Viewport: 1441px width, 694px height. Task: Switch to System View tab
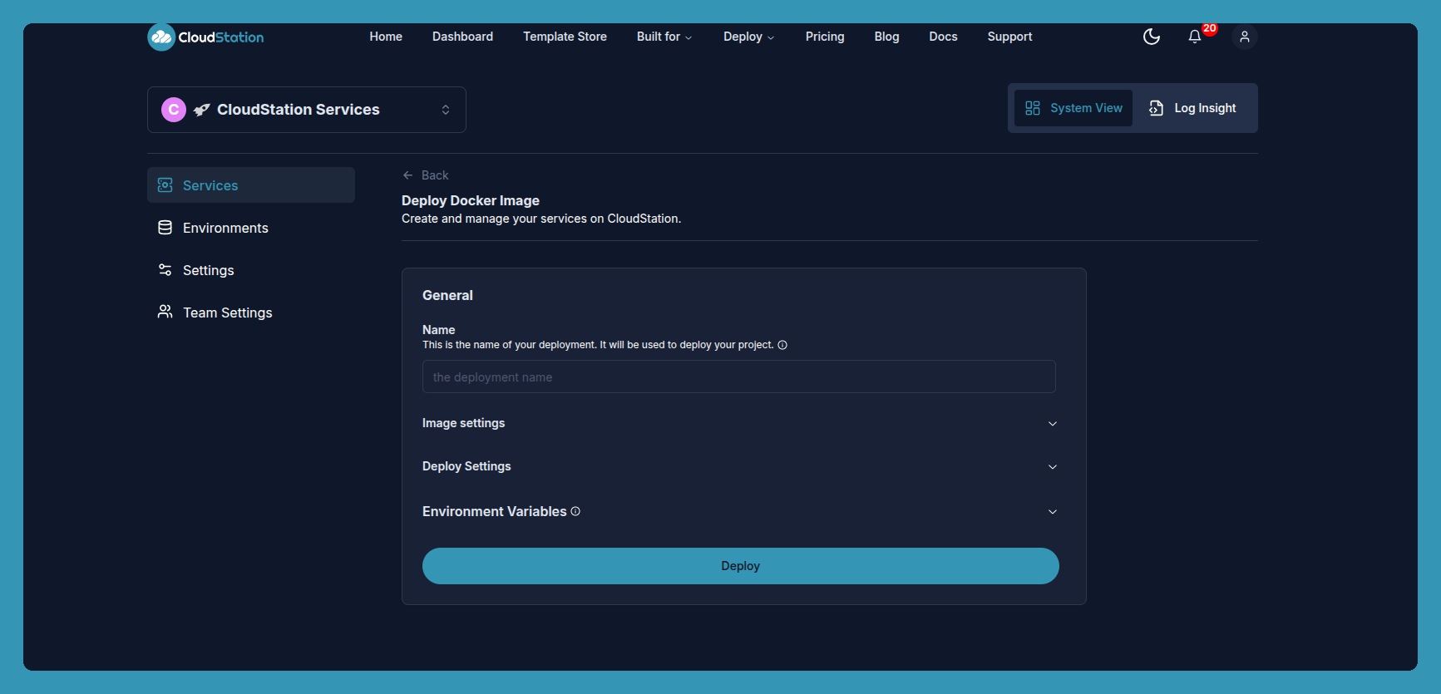(x=1073, y=108)
